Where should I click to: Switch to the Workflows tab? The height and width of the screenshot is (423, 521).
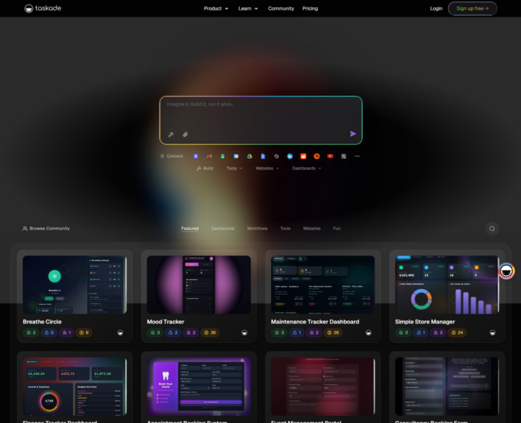[257, 228]
